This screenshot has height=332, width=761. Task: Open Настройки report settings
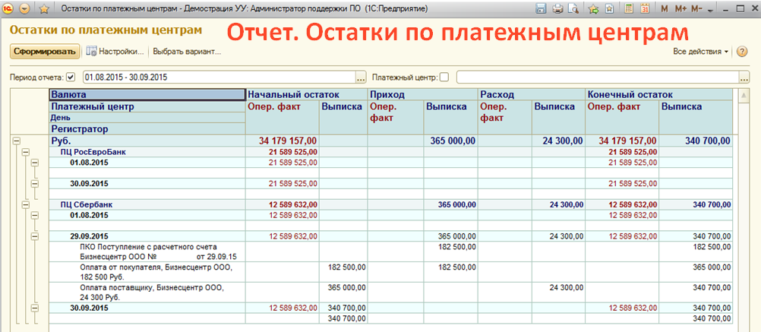click(115, 52)
